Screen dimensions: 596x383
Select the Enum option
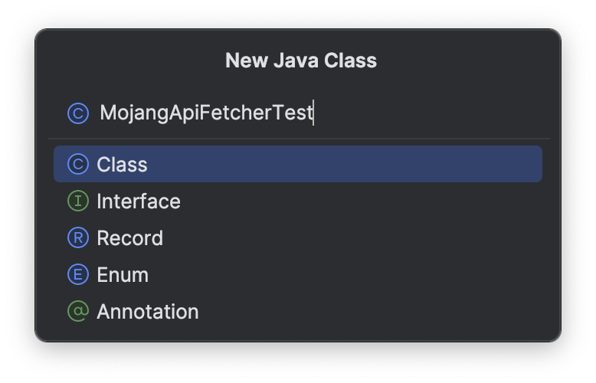click(123, 275)
